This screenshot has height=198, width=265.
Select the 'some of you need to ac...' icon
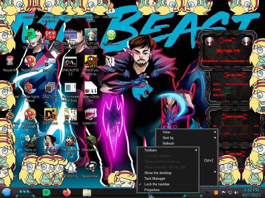pos(91,65)
